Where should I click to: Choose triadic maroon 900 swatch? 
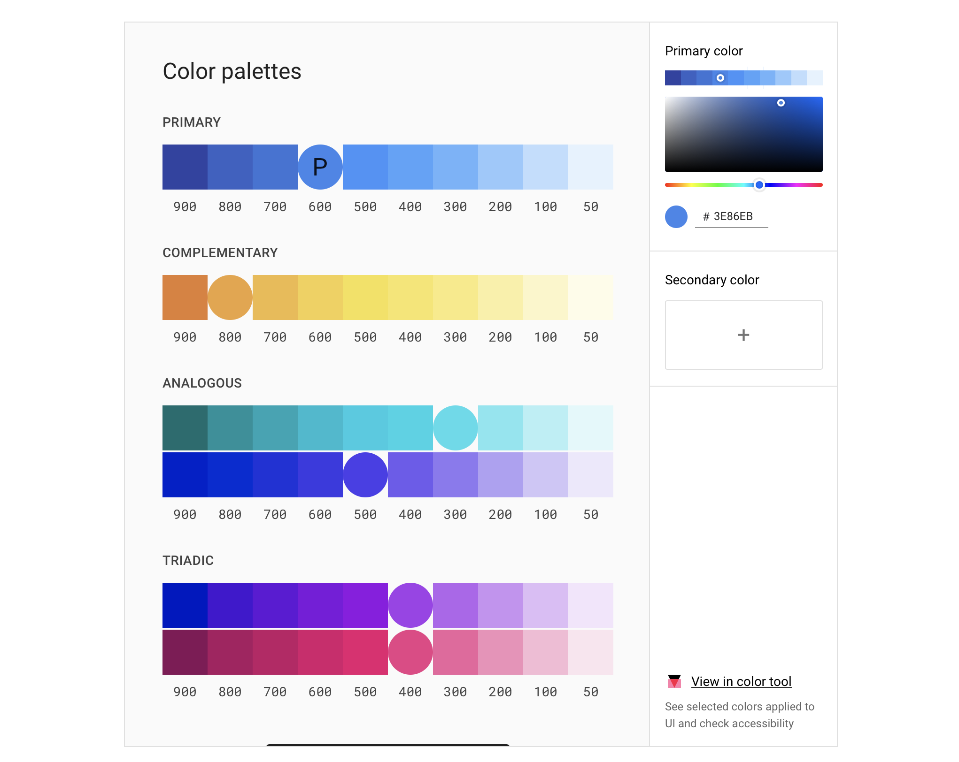point(185,652)
